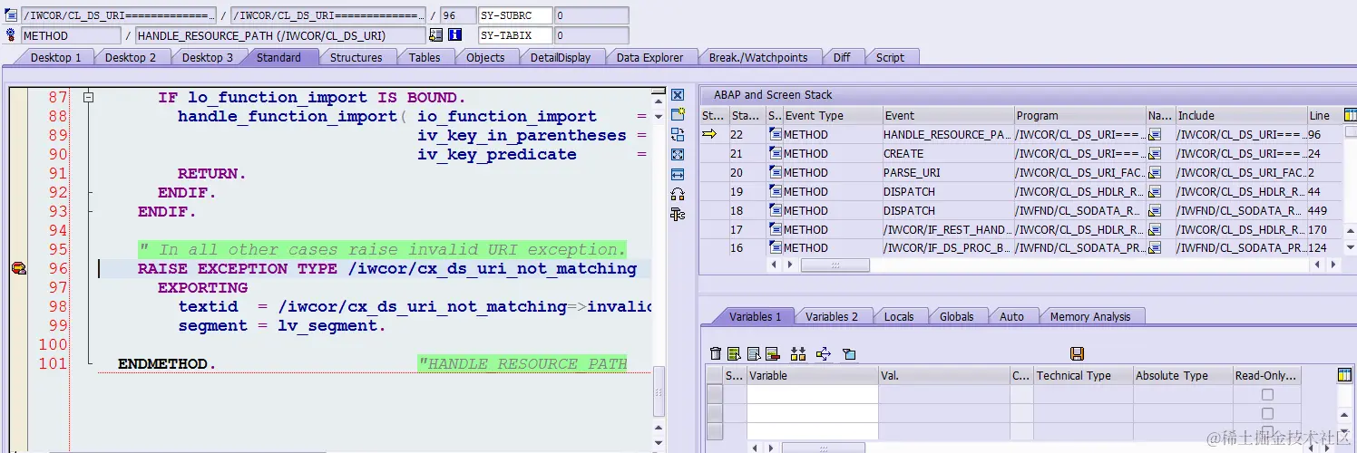Click the variables table horizontal scrollbar thumb

(x=823, y=448)
